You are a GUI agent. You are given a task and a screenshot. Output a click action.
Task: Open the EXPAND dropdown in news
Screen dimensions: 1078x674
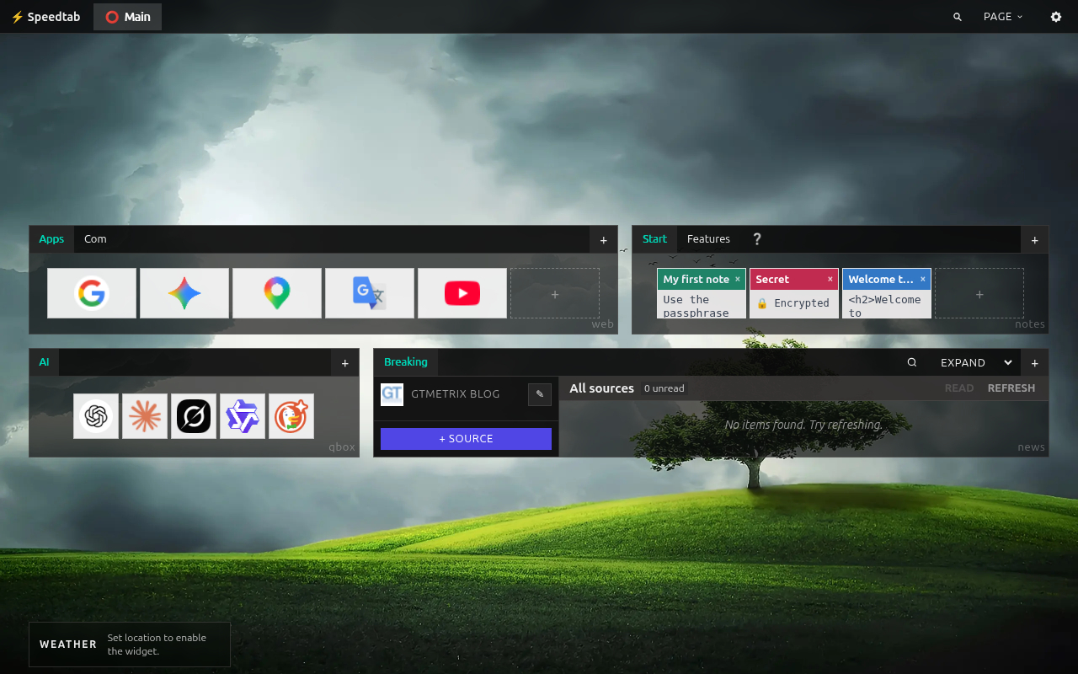click(976, 363)
